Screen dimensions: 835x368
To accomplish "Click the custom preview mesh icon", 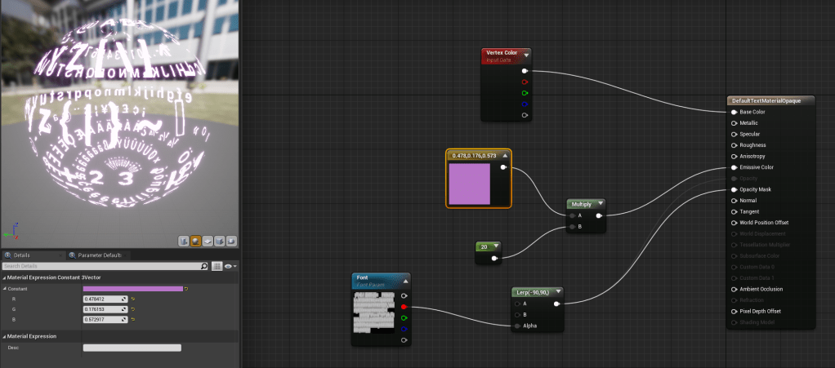I will click(x=231, y=241).
